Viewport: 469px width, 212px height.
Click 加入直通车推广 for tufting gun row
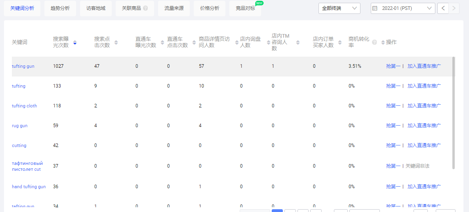tap(424, 67)
